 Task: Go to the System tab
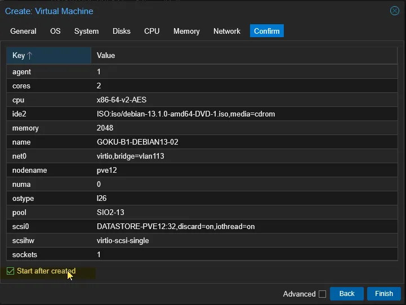(86, 32)
